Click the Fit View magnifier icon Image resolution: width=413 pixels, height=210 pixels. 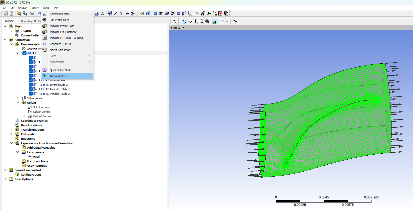207,21
